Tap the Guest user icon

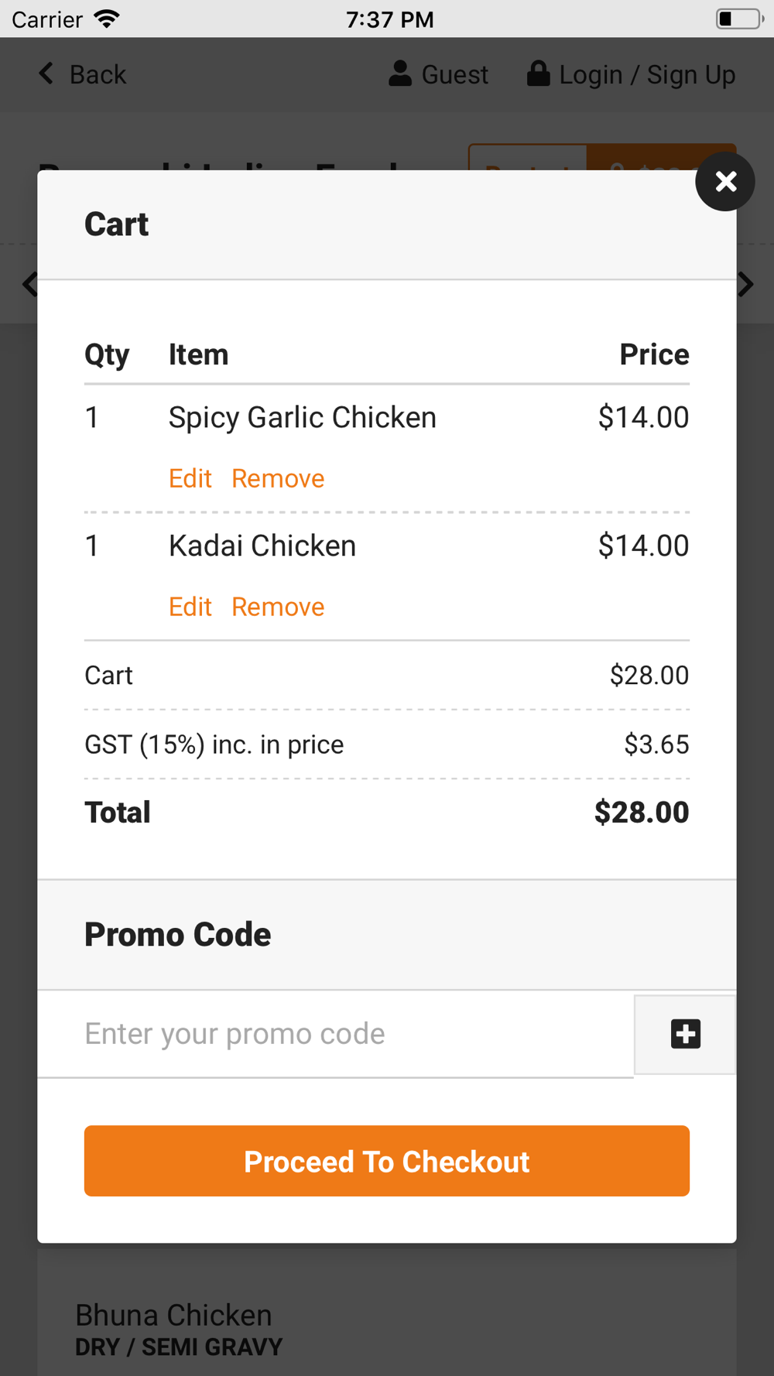pyautogui.click(x=399, y=74)
